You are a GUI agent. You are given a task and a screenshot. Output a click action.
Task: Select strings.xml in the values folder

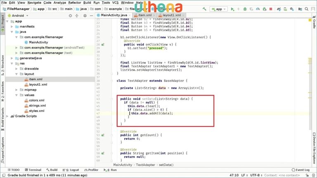(37, 105)
